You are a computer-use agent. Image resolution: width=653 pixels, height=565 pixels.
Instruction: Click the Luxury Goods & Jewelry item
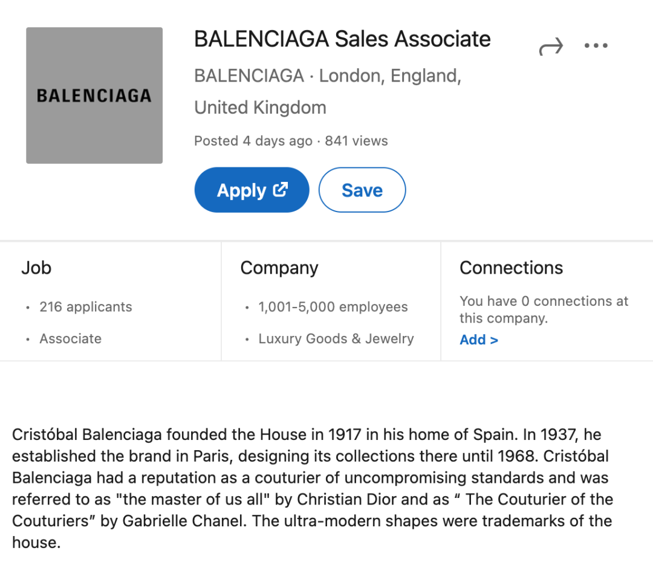coord(336,338)
